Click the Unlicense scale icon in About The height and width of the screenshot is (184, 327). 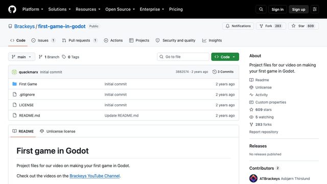251,87
